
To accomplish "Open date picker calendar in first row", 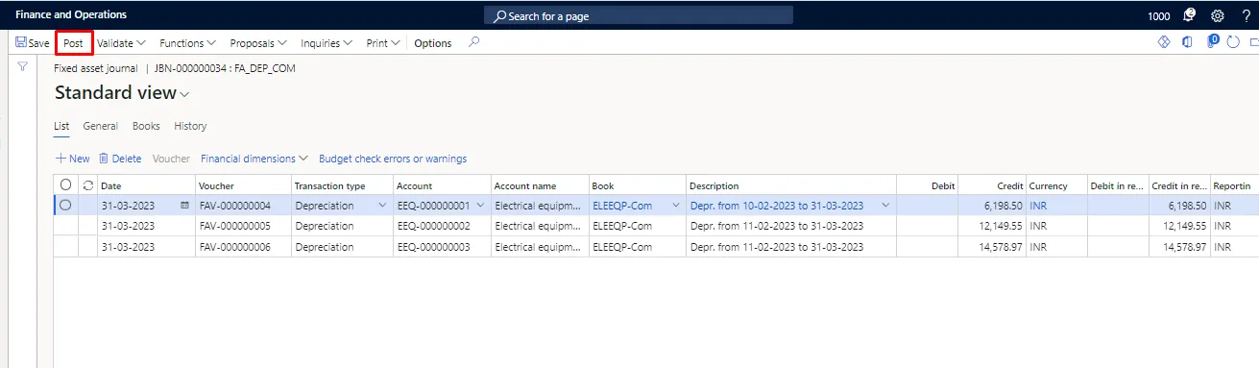I will (184, 206).
